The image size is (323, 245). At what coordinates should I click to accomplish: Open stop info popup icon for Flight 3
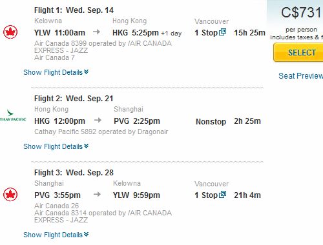tap(222, 195)
